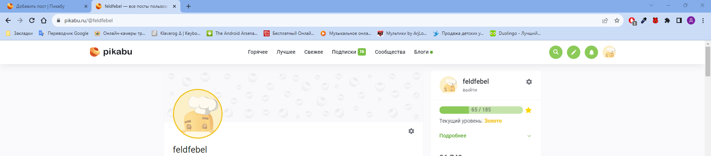711x156 pixels.
Task: View site info padlock icon
Action: pyautogui.click(x=59, y=20)
